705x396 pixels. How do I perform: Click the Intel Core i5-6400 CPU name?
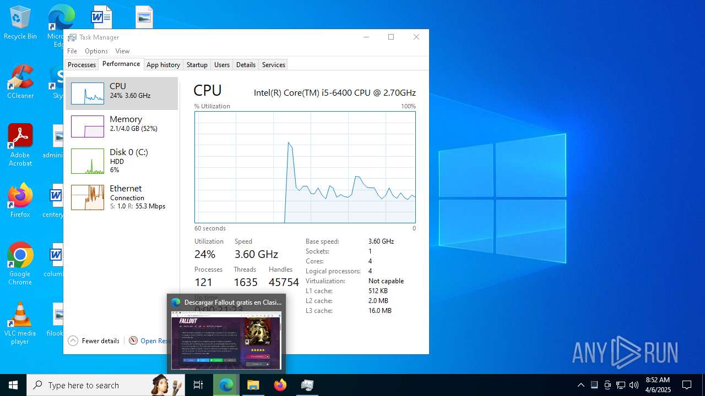[335, 93]
